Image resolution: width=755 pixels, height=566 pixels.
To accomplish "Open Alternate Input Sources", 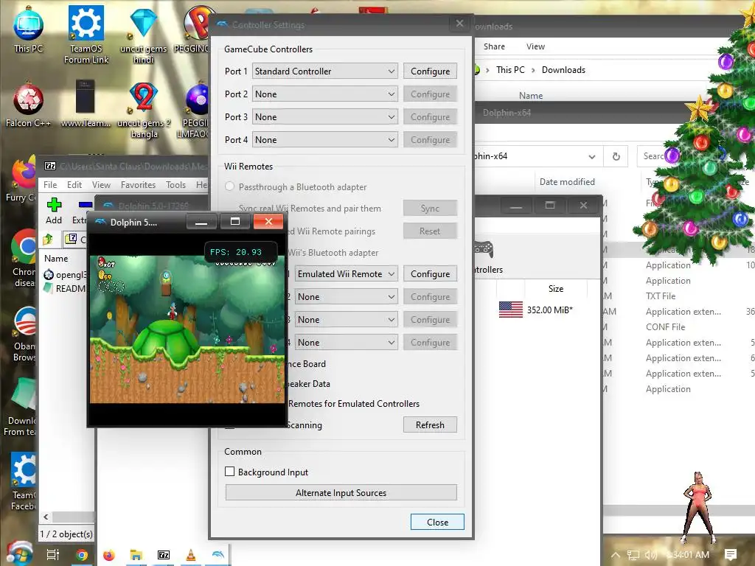I will [x=341, y=493].
